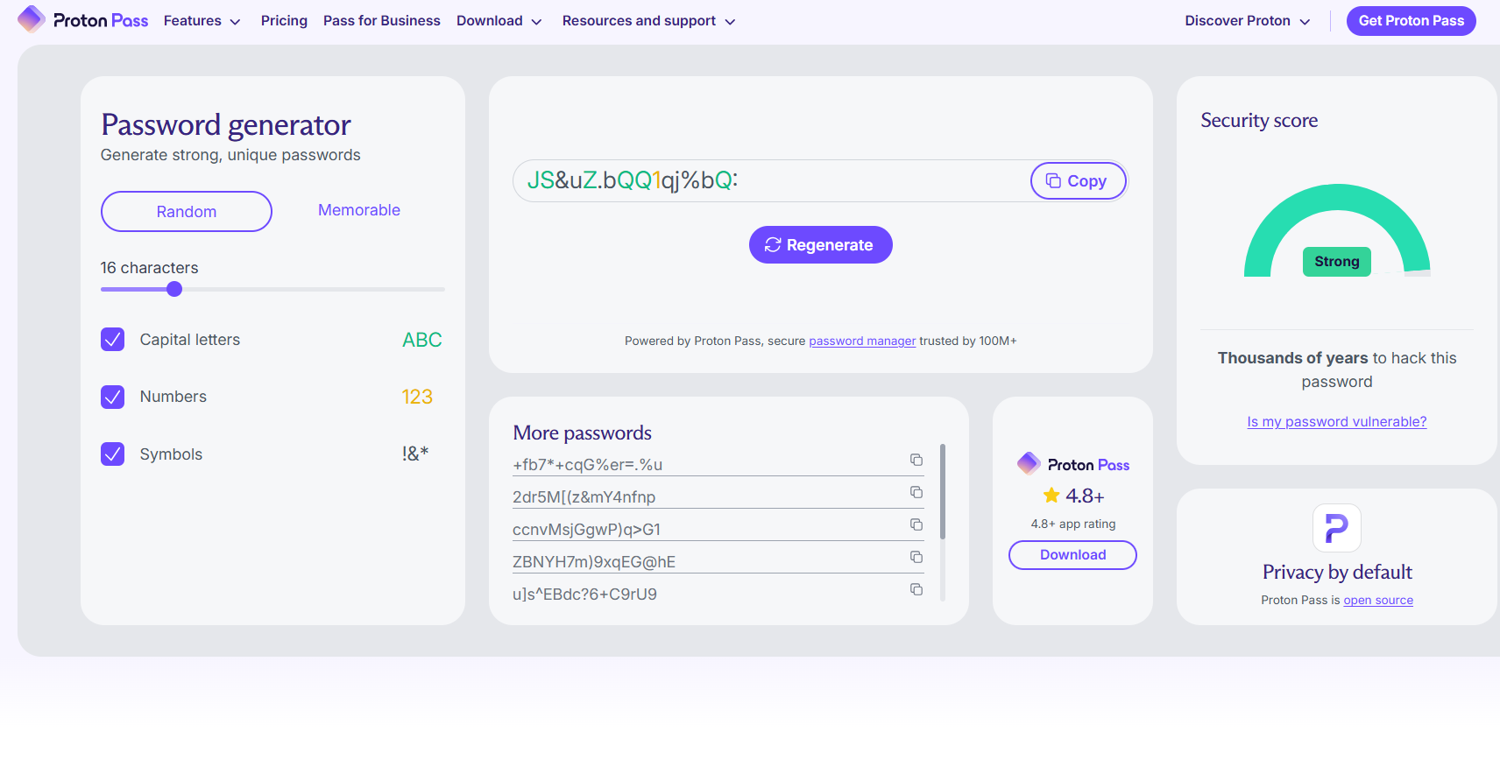Image resolution: width=1500 pixels, height=767 pixels.
Task: Copy password u]s^EBdc?6+C9rU9
Action: pyautogui.click(x=916, y=589)
